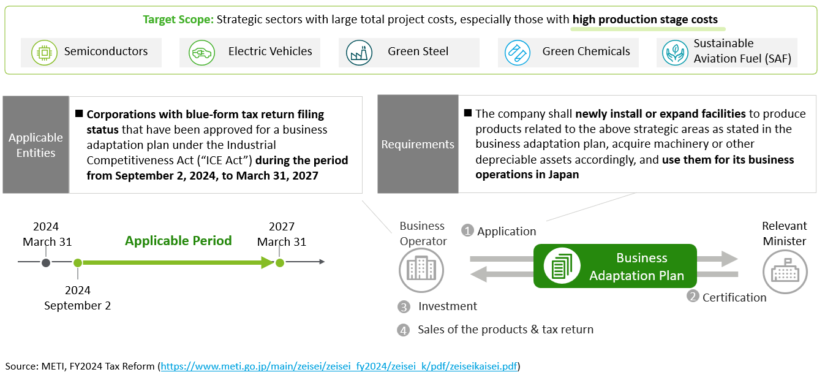Click the number 2 Certification step circle
825x372 pixels.
pyautogui.click(x=693, y=297)
